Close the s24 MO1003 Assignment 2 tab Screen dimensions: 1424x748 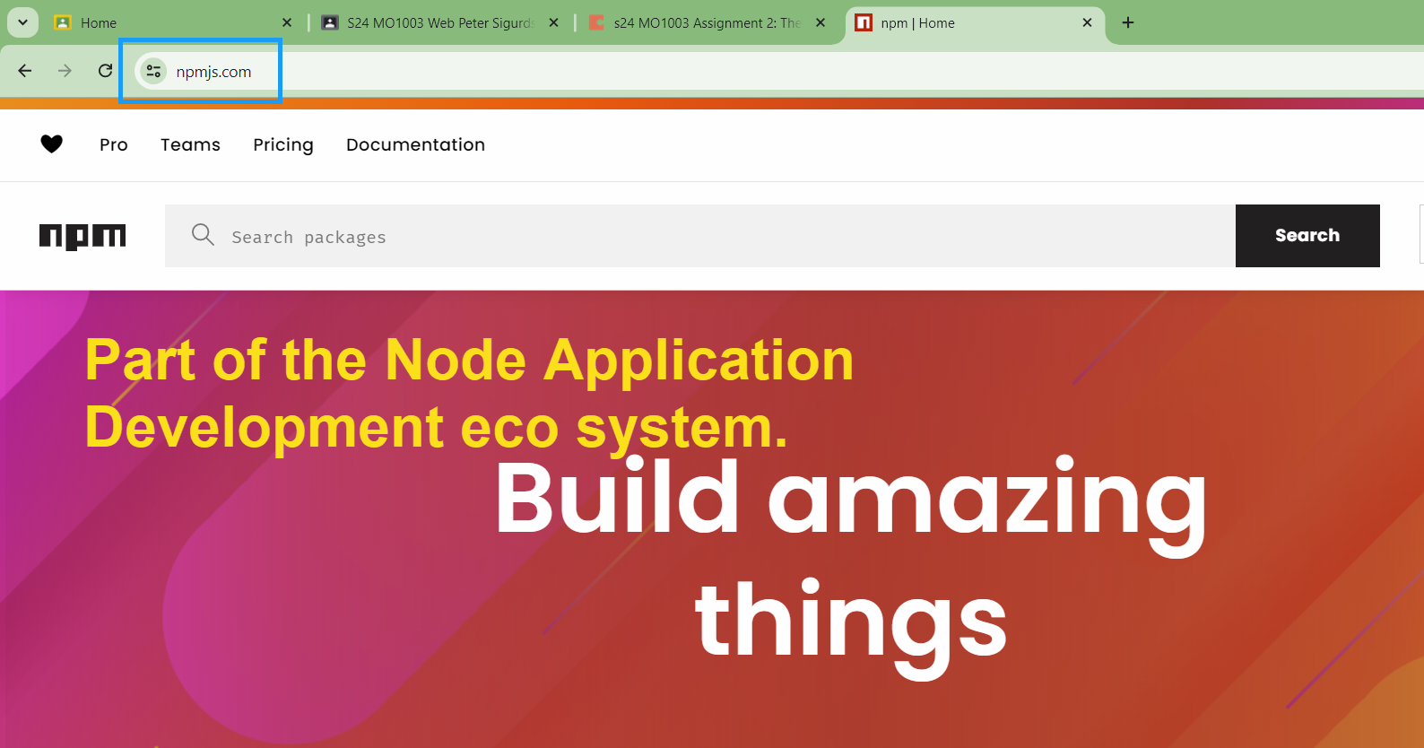(821, 22)
